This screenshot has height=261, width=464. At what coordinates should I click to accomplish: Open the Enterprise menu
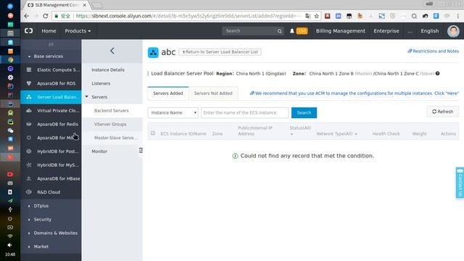click(386, 31)
